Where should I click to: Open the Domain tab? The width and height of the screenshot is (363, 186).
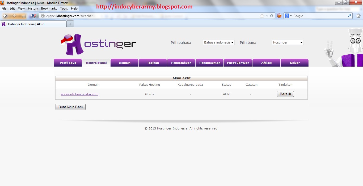(125, 63)
